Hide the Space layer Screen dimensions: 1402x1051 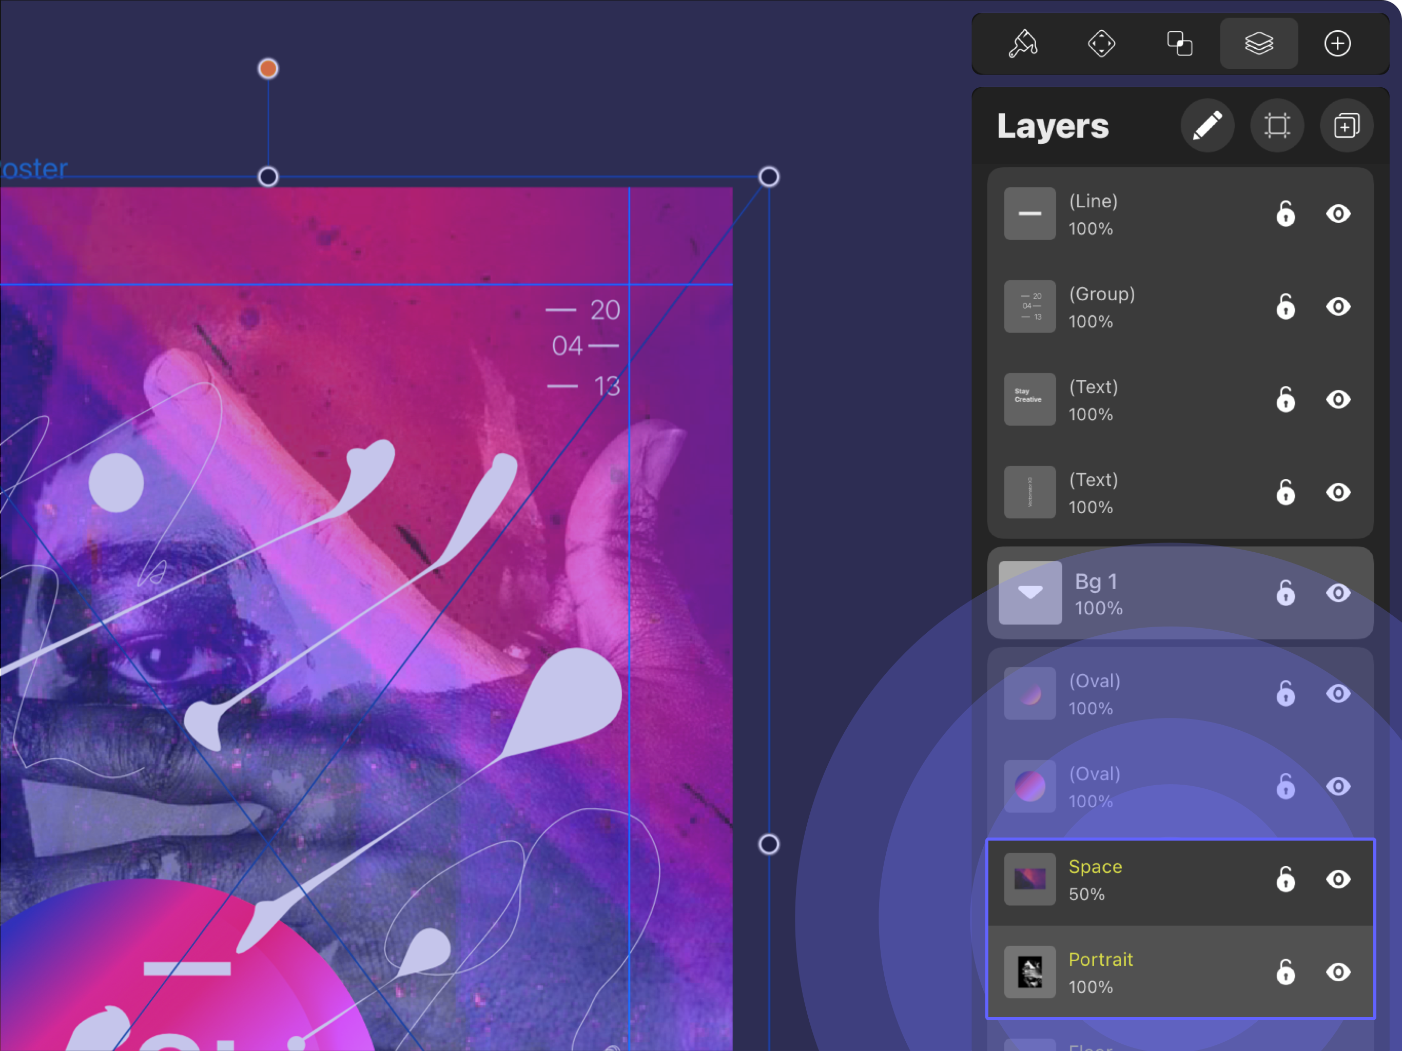tap(1338, 879)
